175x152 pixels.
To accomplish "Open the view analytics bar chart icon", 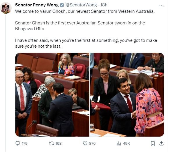I will (119, 143).
